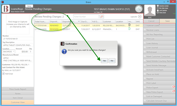Viewport: 177px width, 106px height.
Task: Sort by the Disposition Date column header arrow
Action: pyautogui.click(x=79, y=22)
